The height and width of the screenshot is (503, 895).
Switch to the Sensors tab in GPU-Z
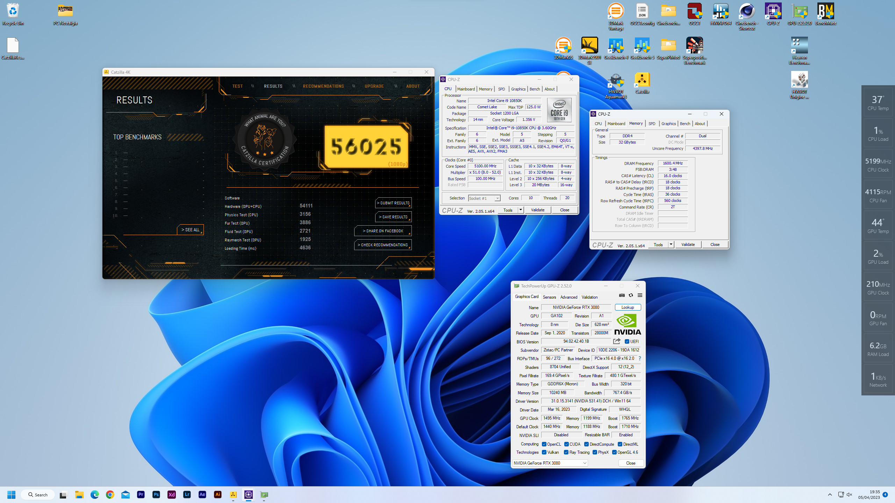click(x=549, y=297)
